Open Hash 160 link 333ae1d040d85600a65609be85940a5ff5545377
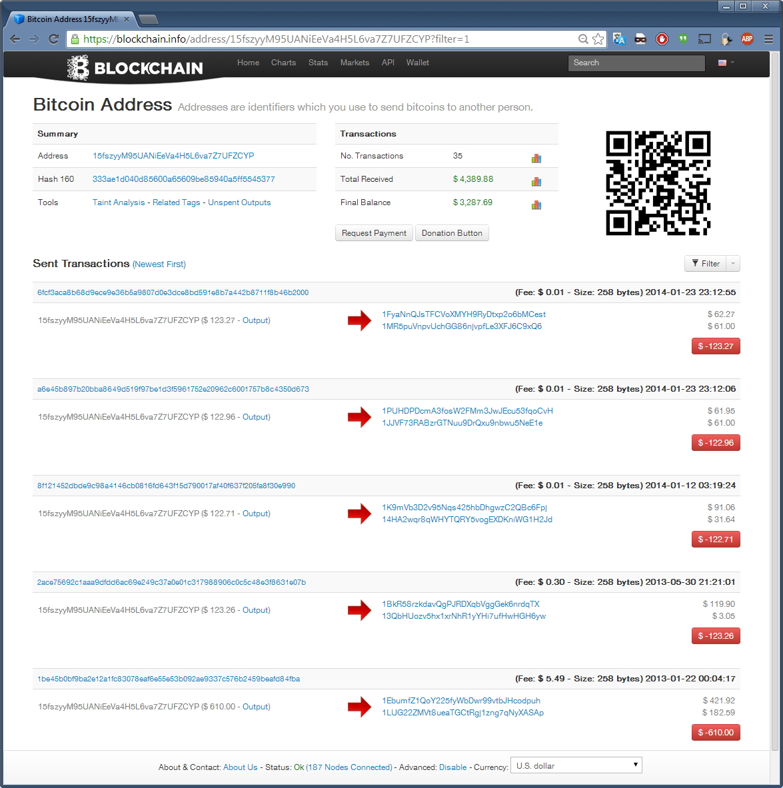Screen dimensions: 783x788 (183, 179)
